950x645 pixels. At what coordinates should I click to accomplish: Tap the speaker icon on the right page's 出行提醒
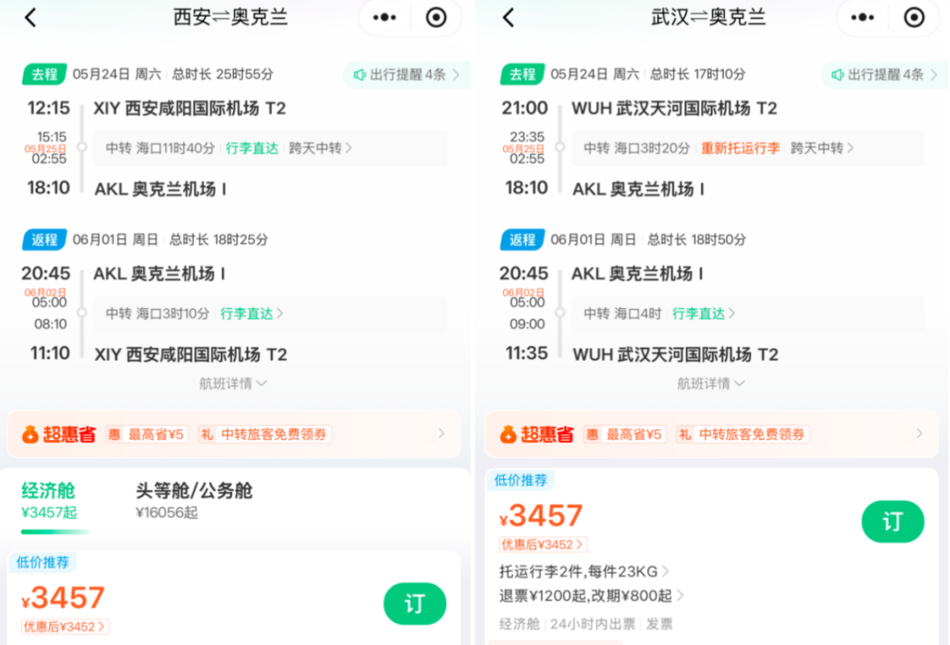click(x=837, y=75)
